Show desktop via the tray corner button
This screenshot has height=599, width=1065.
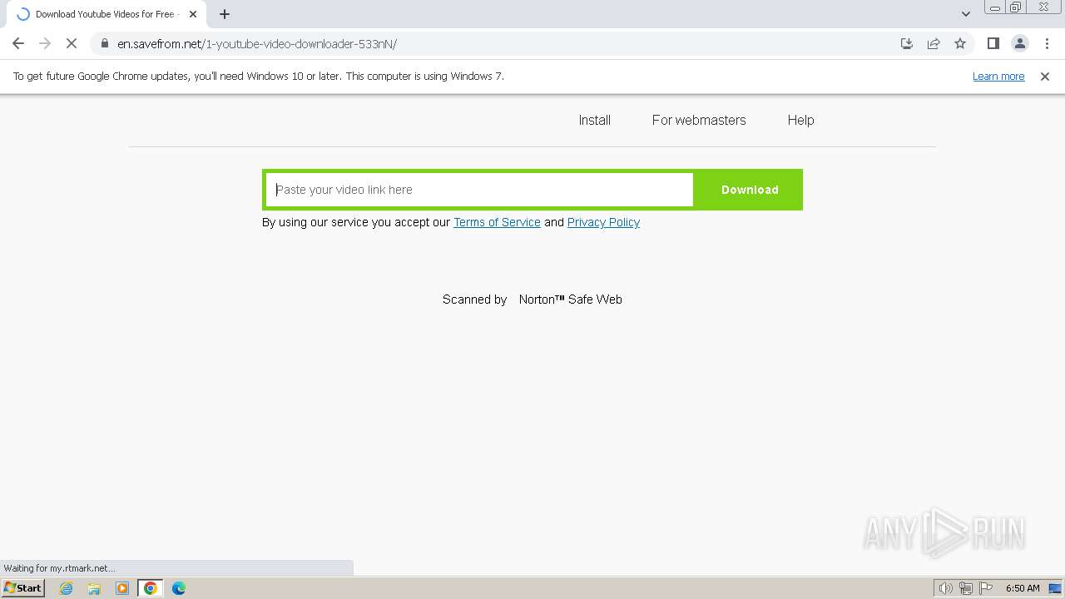tap(1055, 588)
